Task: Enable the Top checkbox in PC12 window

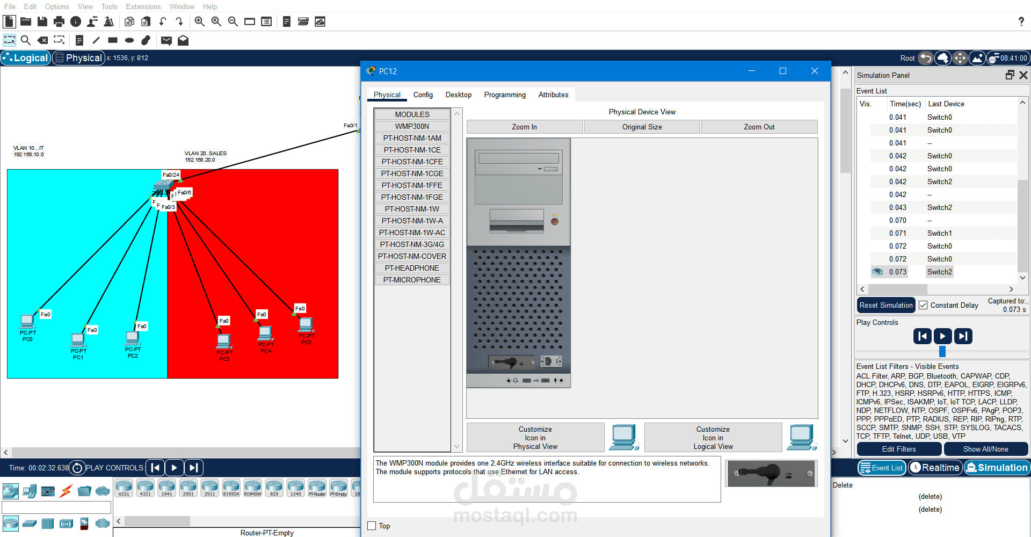Action: click(x=372, y=526)
